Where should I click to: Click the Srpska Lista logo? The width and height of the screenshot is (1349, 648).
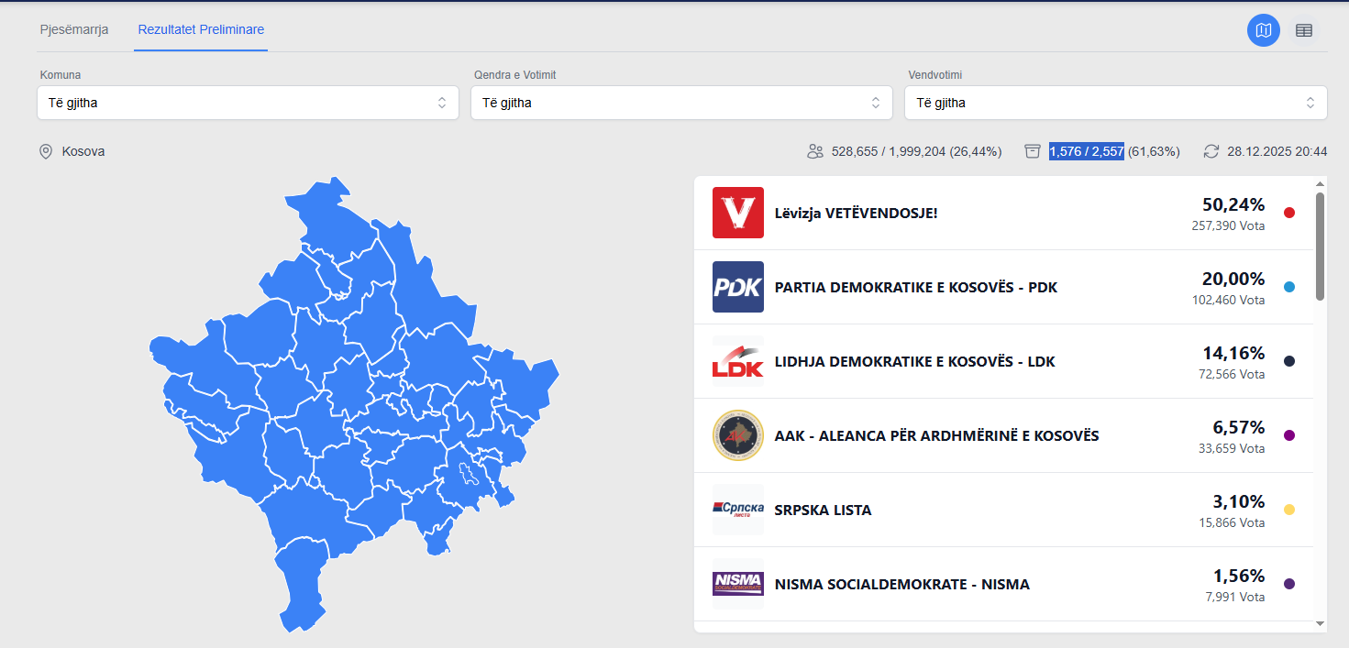(737, 510)
